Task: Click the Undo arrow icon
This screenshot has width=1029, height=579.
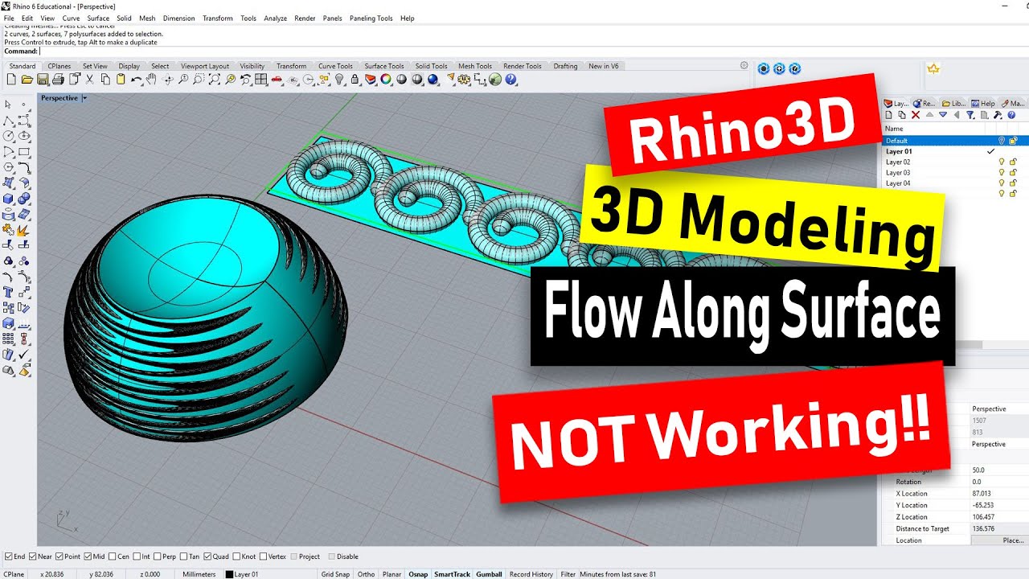Action: [136, 80]
